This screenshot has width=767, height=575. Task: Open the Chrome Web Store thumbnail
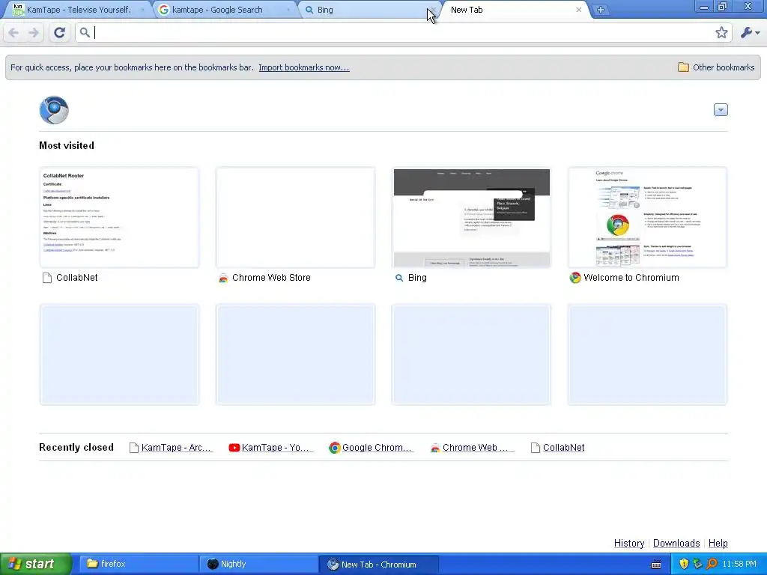(x=295, y=218)
